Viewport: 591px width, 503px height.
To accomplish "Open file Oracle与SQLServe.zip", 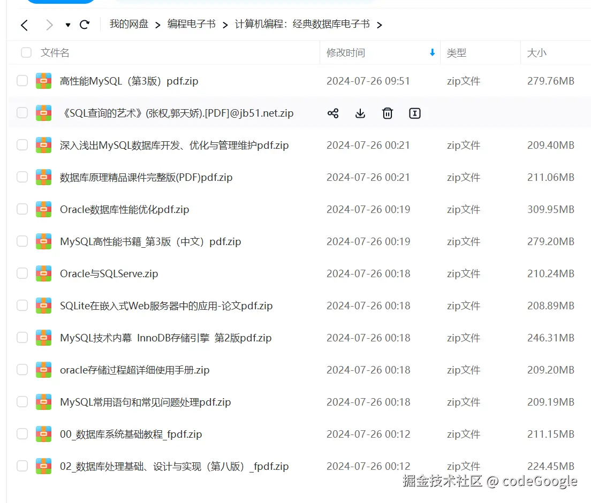I will 109,273.
